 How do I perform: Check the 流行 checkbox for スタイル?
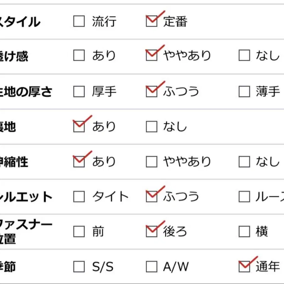coord(79,22)
